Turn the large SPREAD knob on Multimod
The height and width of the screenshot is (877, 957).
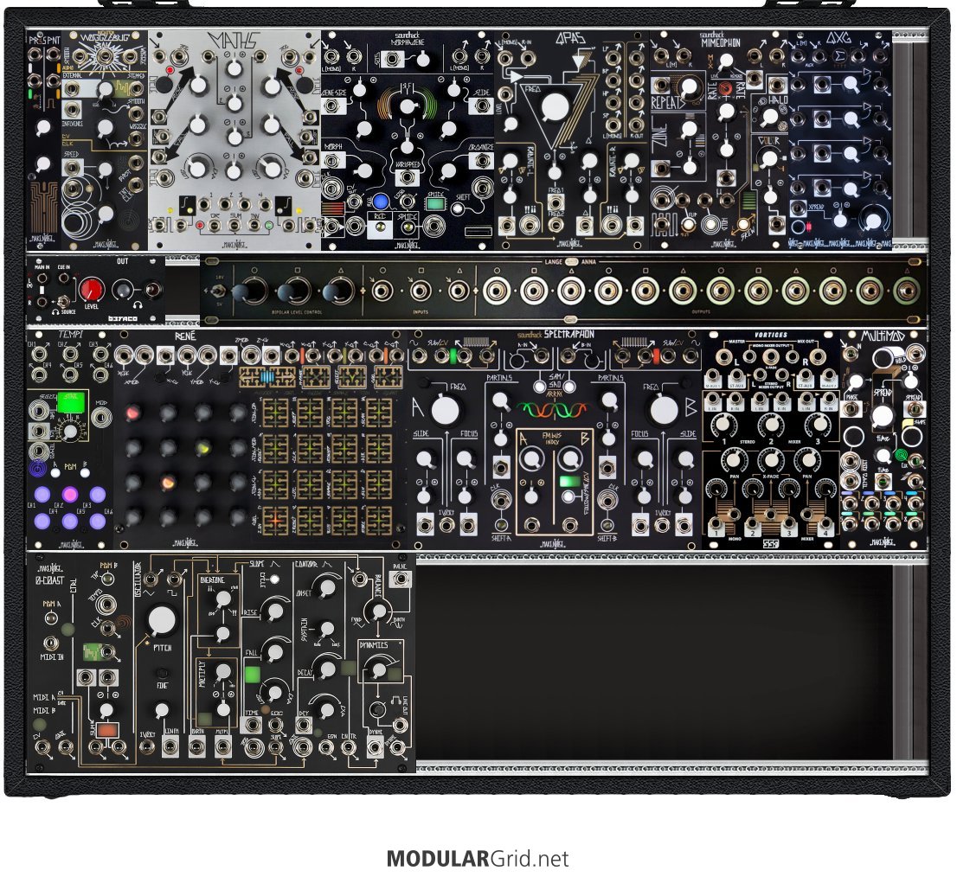(x=883, y=416)
